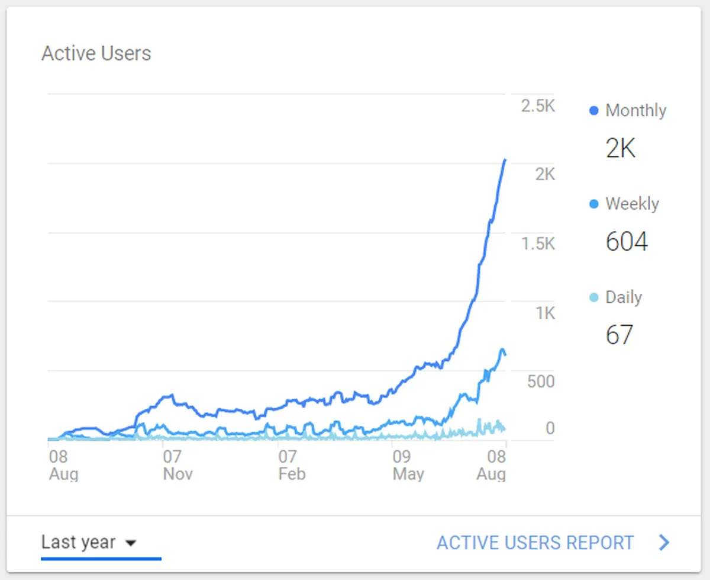Select the Monthly value 2K

coord(621,148)
